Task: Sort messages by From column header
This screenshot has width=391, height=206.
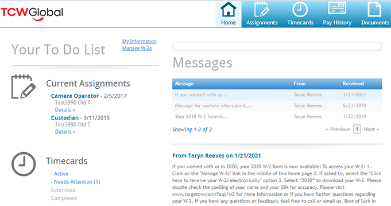Action: click(x=300, y=84)
